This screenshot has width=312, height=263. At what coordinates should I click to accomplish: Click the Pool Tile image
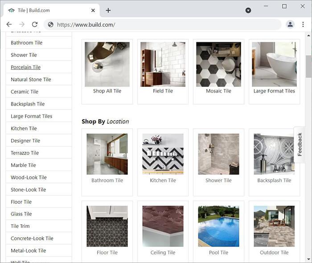(218, 226)
